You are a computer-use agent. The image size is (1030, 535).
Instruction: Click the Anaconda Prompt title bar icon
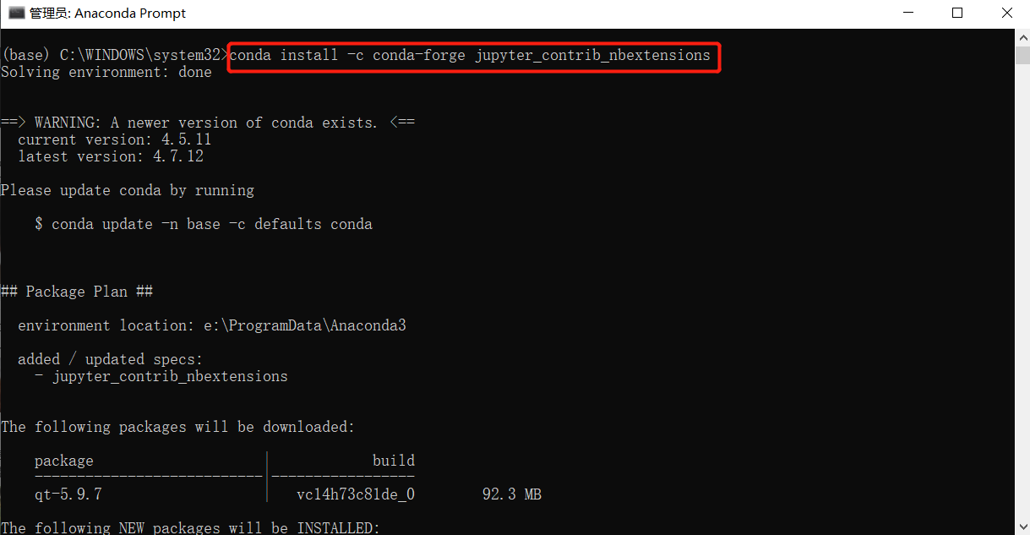[16, 13]
